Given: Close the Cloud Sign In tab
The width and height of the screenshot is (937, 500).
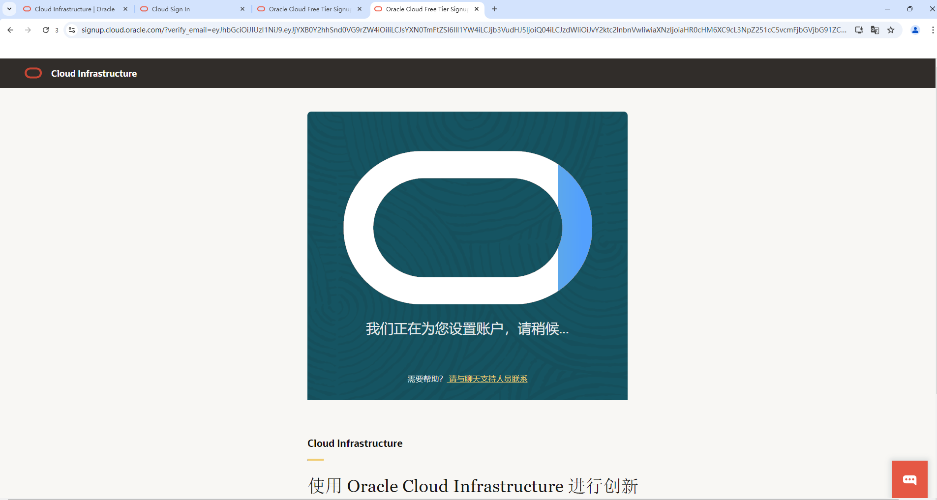Looking at the screenshot, I should point(242,9).
